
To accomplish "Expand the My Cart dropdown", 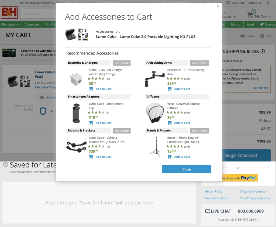I will coord(271,16).
